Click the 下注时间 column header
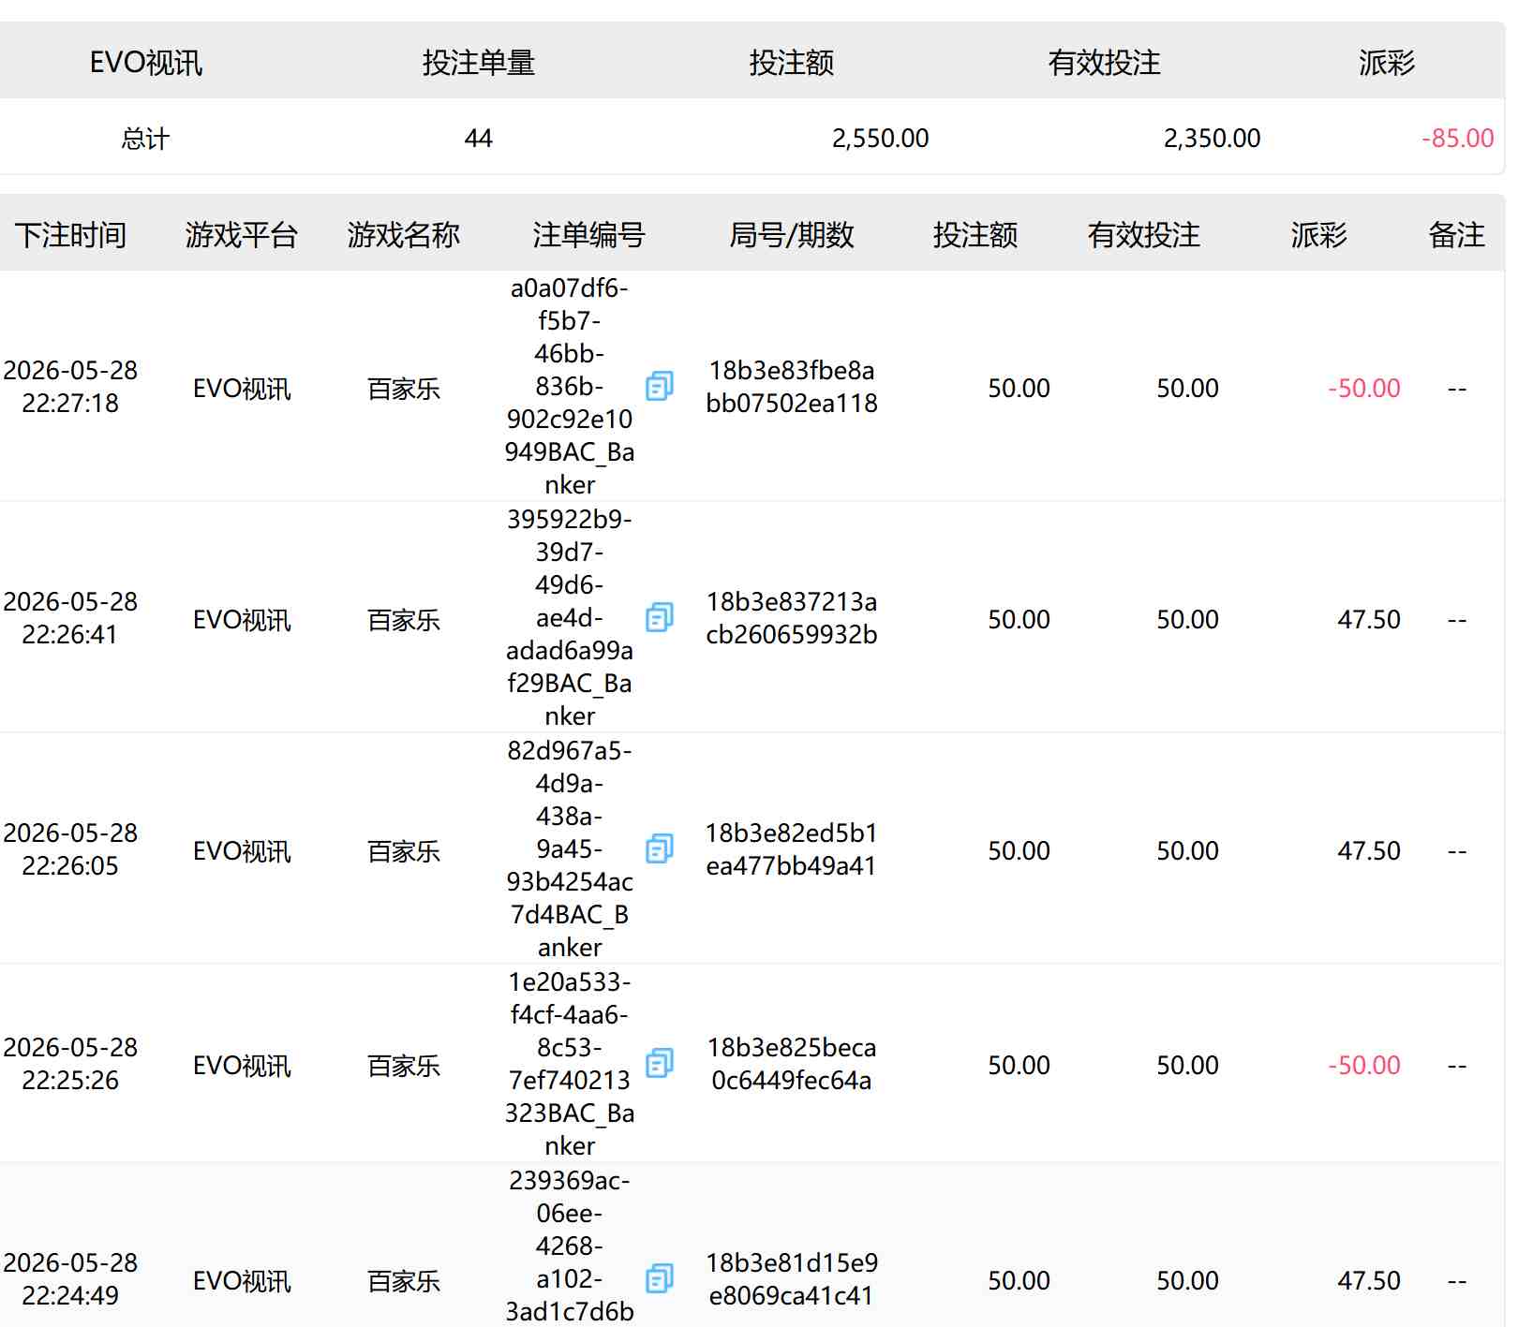Screen dimensions: 1518x1327 pos(71,234)
